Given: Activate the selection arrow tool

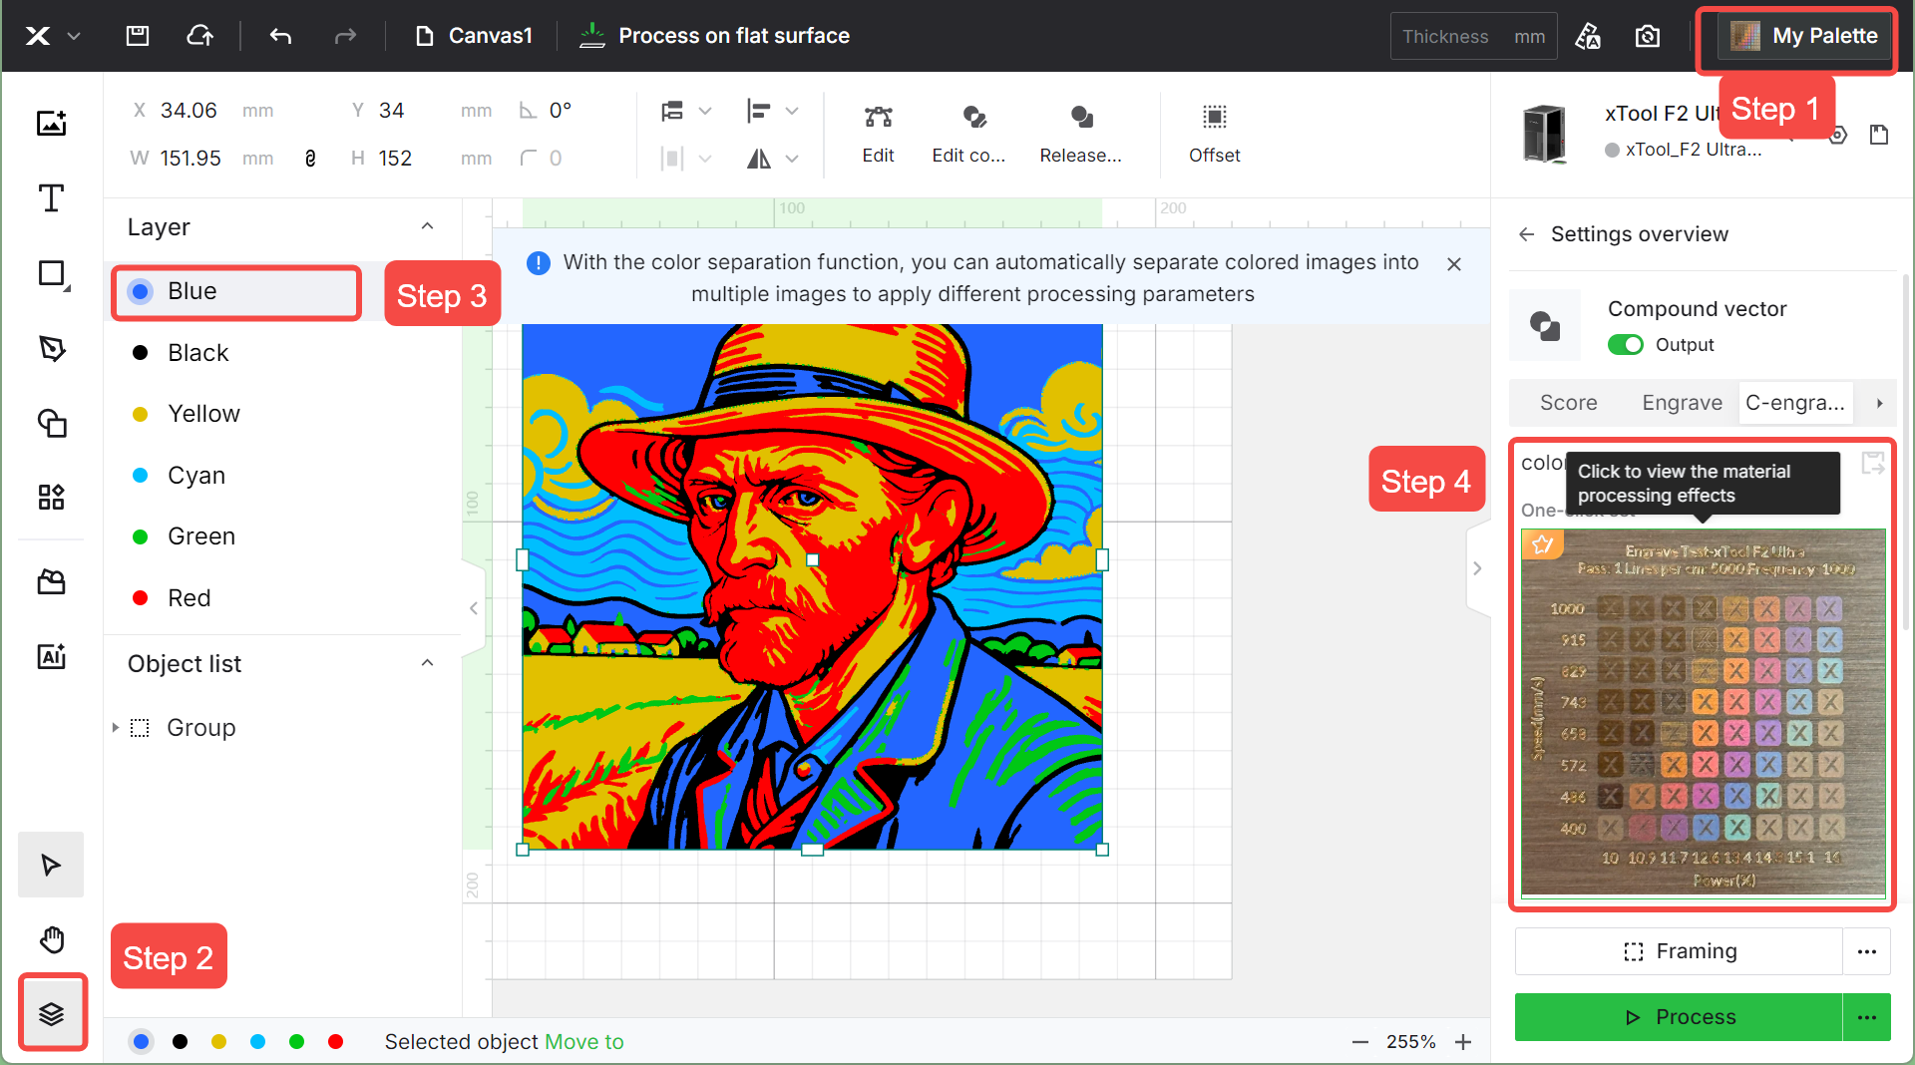Looking at the screenshot, I should [51, 865].
